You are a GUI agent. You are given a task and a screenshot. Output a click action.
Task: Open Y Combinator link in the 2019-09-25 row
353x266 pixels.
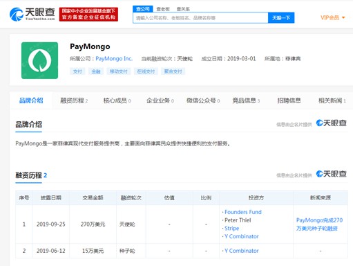tap(242, 236)
